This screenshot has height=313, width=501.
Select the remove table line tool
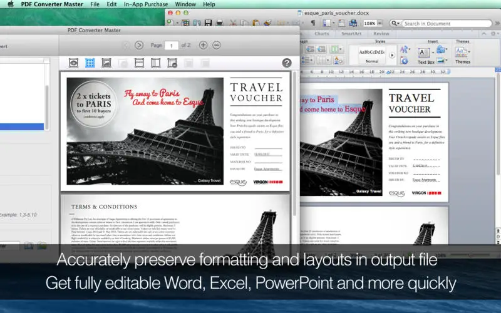click(172, 63)
